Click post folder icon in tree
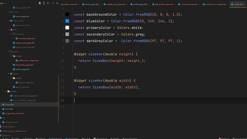 [x=11, y=29]
